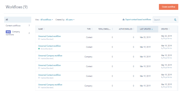182x98 pixels.
Task: Sort by Created column arrows
Action: coord(169,29)
